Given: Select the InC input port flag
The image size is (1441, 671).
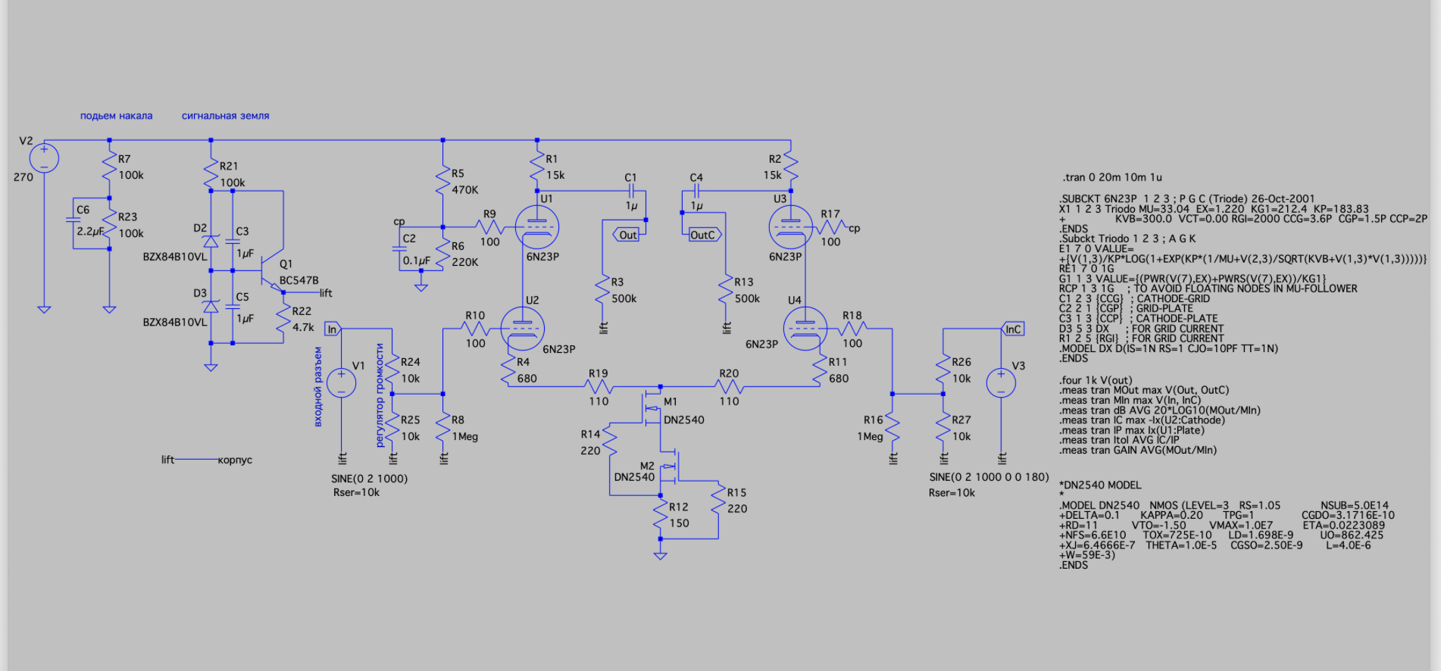Looking at the screenshot, I should (1013, 329).
